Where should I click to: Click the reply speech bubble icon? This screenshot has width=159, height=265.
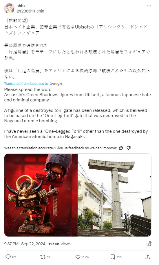click(x=8, y=257)
